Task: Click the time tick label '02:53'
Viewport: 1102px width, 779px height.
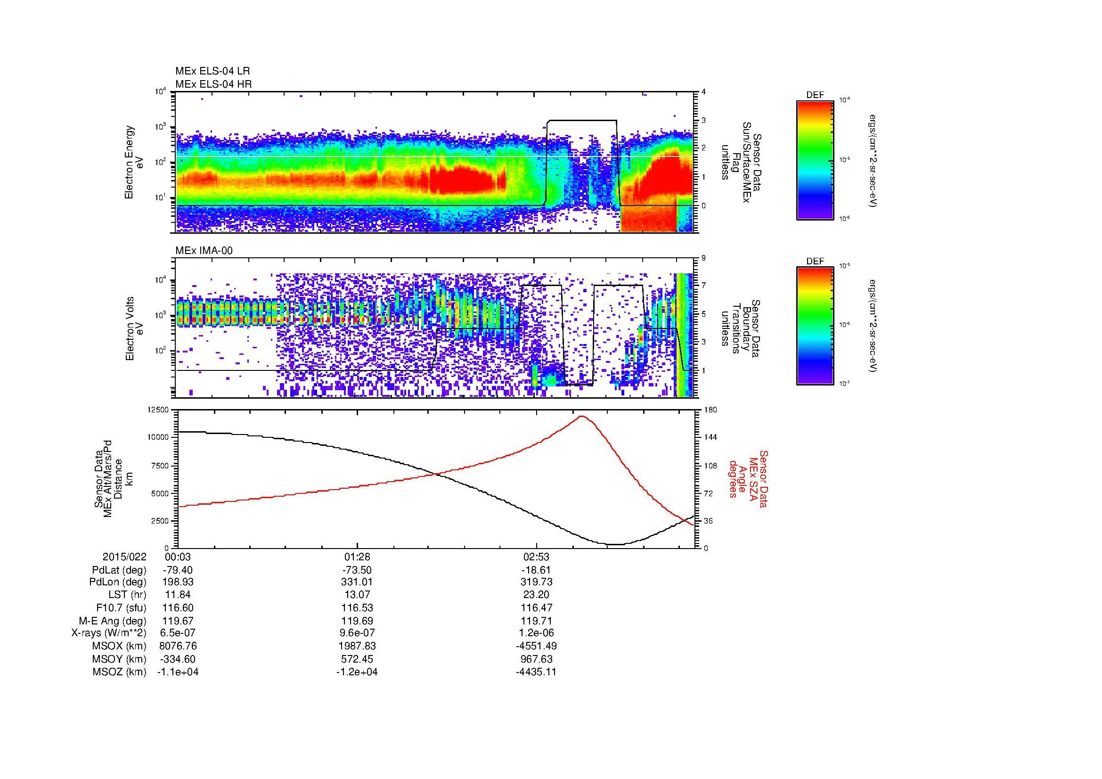Action: (536, 557)
